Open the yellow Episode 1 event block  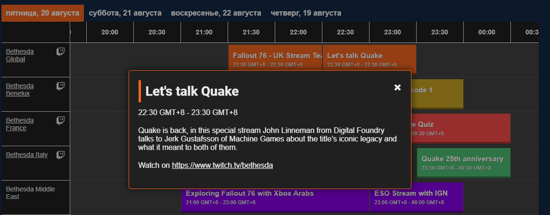(x=437, y=94)
